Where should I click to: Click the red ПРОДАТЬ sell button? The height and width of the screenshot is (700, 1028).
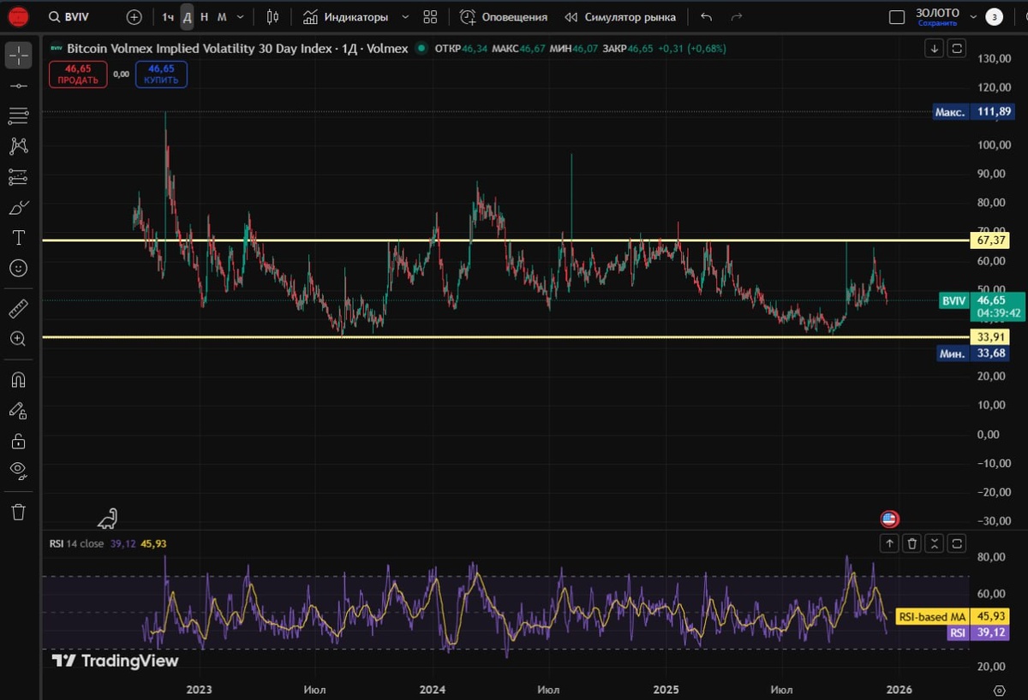78,74
